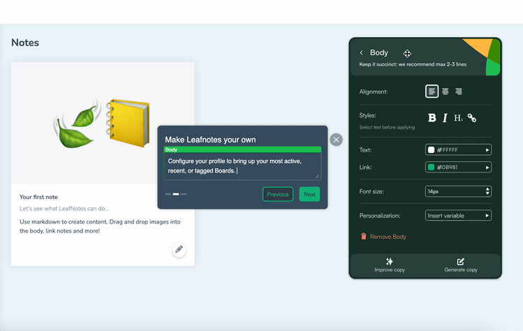Click the move panel crosshair icon
This screenshot has height=331, width=523.
tap(407, 54)
